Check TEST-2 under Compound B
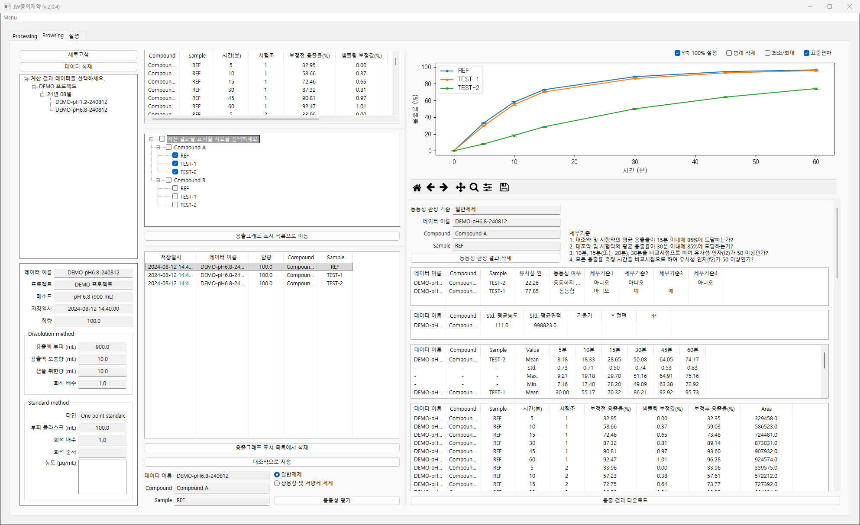Screen dimensions: 860x525 click(x=175, y=205)
